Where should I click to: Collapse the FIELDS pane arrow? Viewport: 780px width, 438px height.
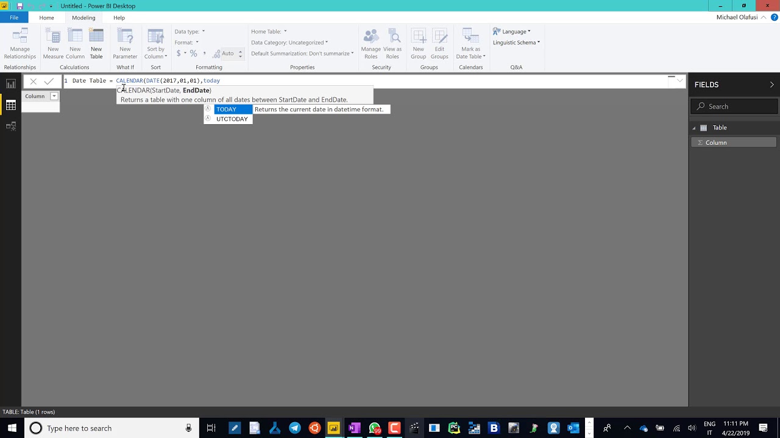coord(771,85)
